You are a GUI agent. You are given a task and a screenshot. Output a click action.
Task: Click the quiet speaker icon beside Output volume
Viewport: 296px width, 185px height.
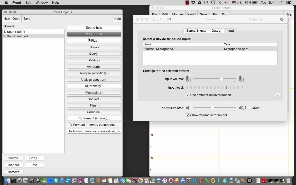[x=188, y=108]
